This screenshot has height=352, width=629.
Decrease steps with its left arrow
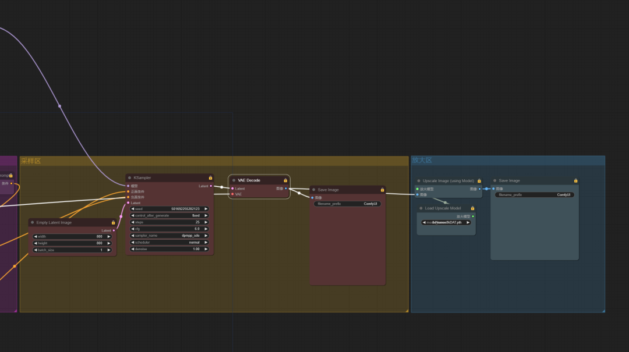[x=133, y=222]
